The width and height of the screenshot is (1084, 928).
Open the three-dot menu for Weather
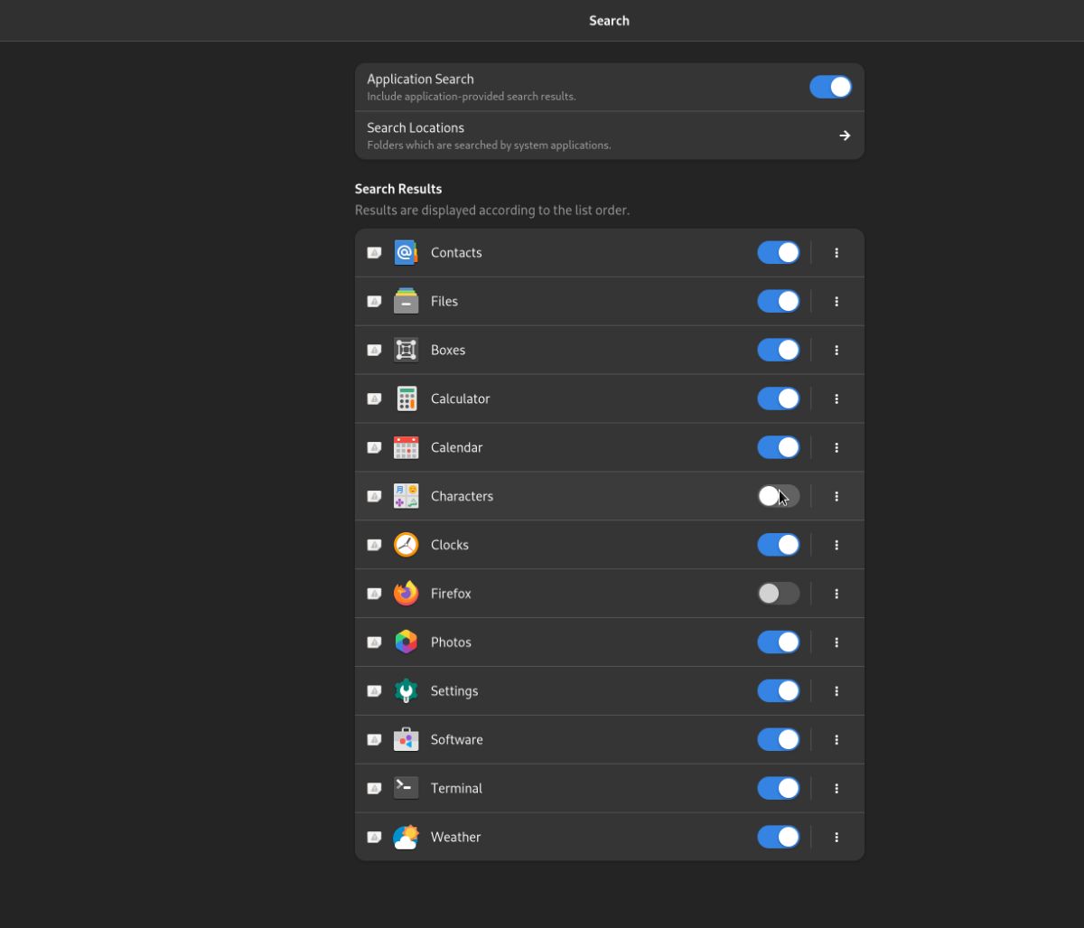point(836,837)
